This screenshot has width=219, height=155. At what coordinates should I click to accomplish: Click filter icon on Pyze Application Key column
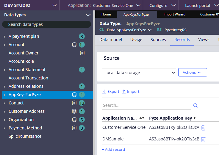pos(195,118)
